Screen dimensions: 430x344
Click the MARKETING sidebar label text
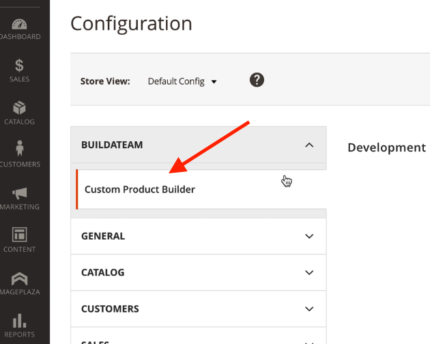[x=20, y=207]
